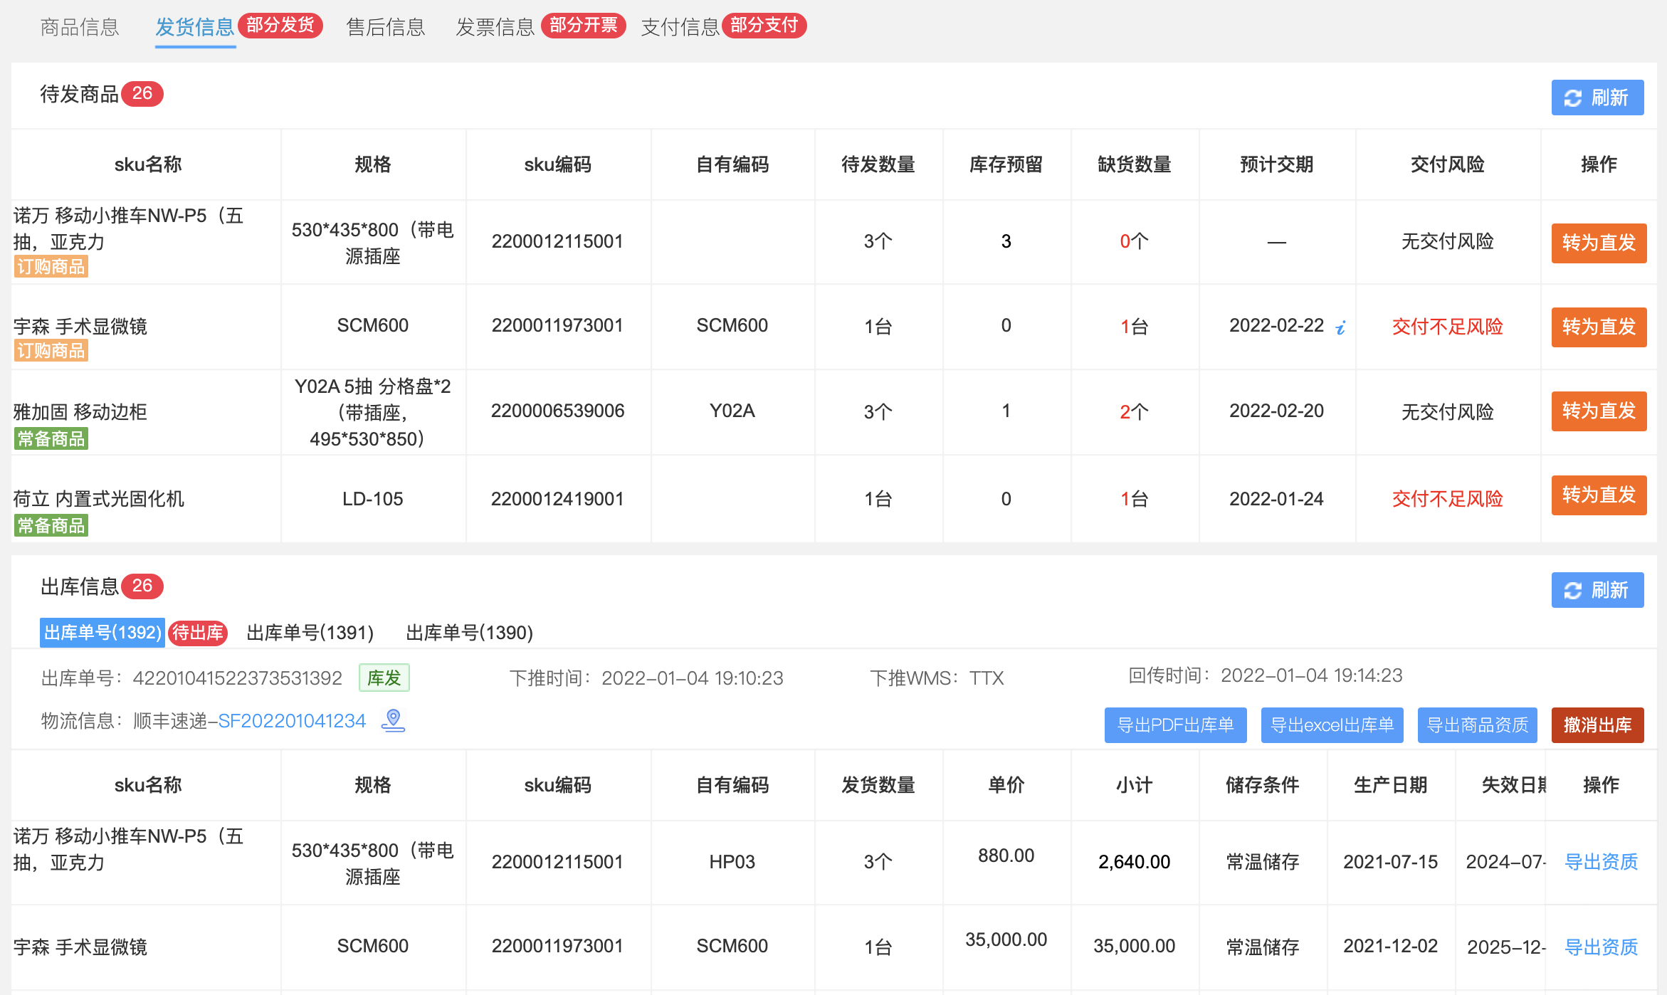Click the 26 badge beside 待发商品
This screenshot has width=1667, height=995.
click(142, 93)
